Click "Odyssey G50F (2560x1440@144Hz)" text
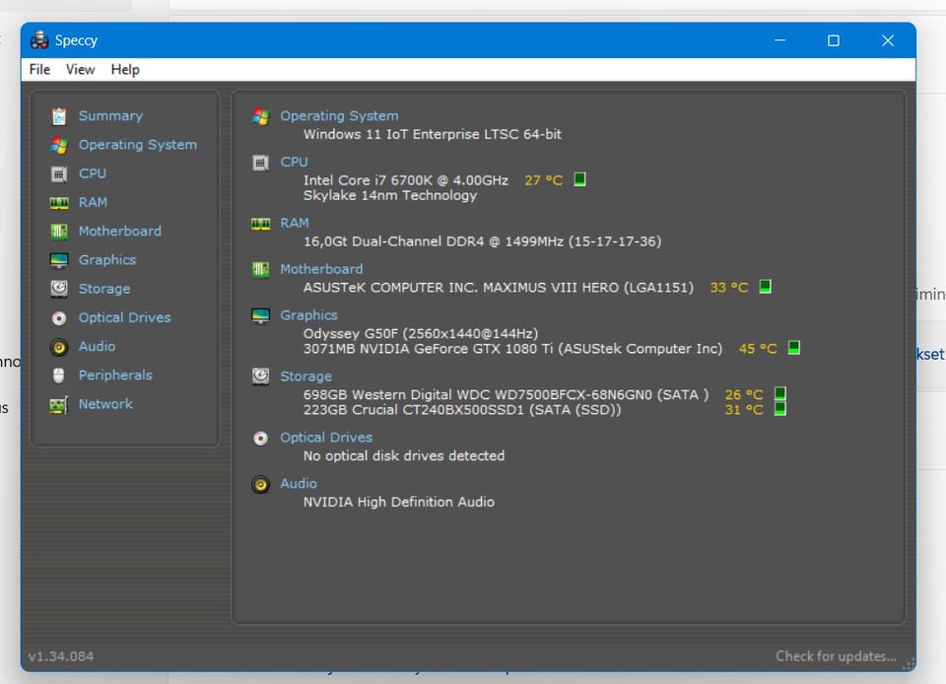The height and width of the screenshot is (684, 946). point(421,333)
